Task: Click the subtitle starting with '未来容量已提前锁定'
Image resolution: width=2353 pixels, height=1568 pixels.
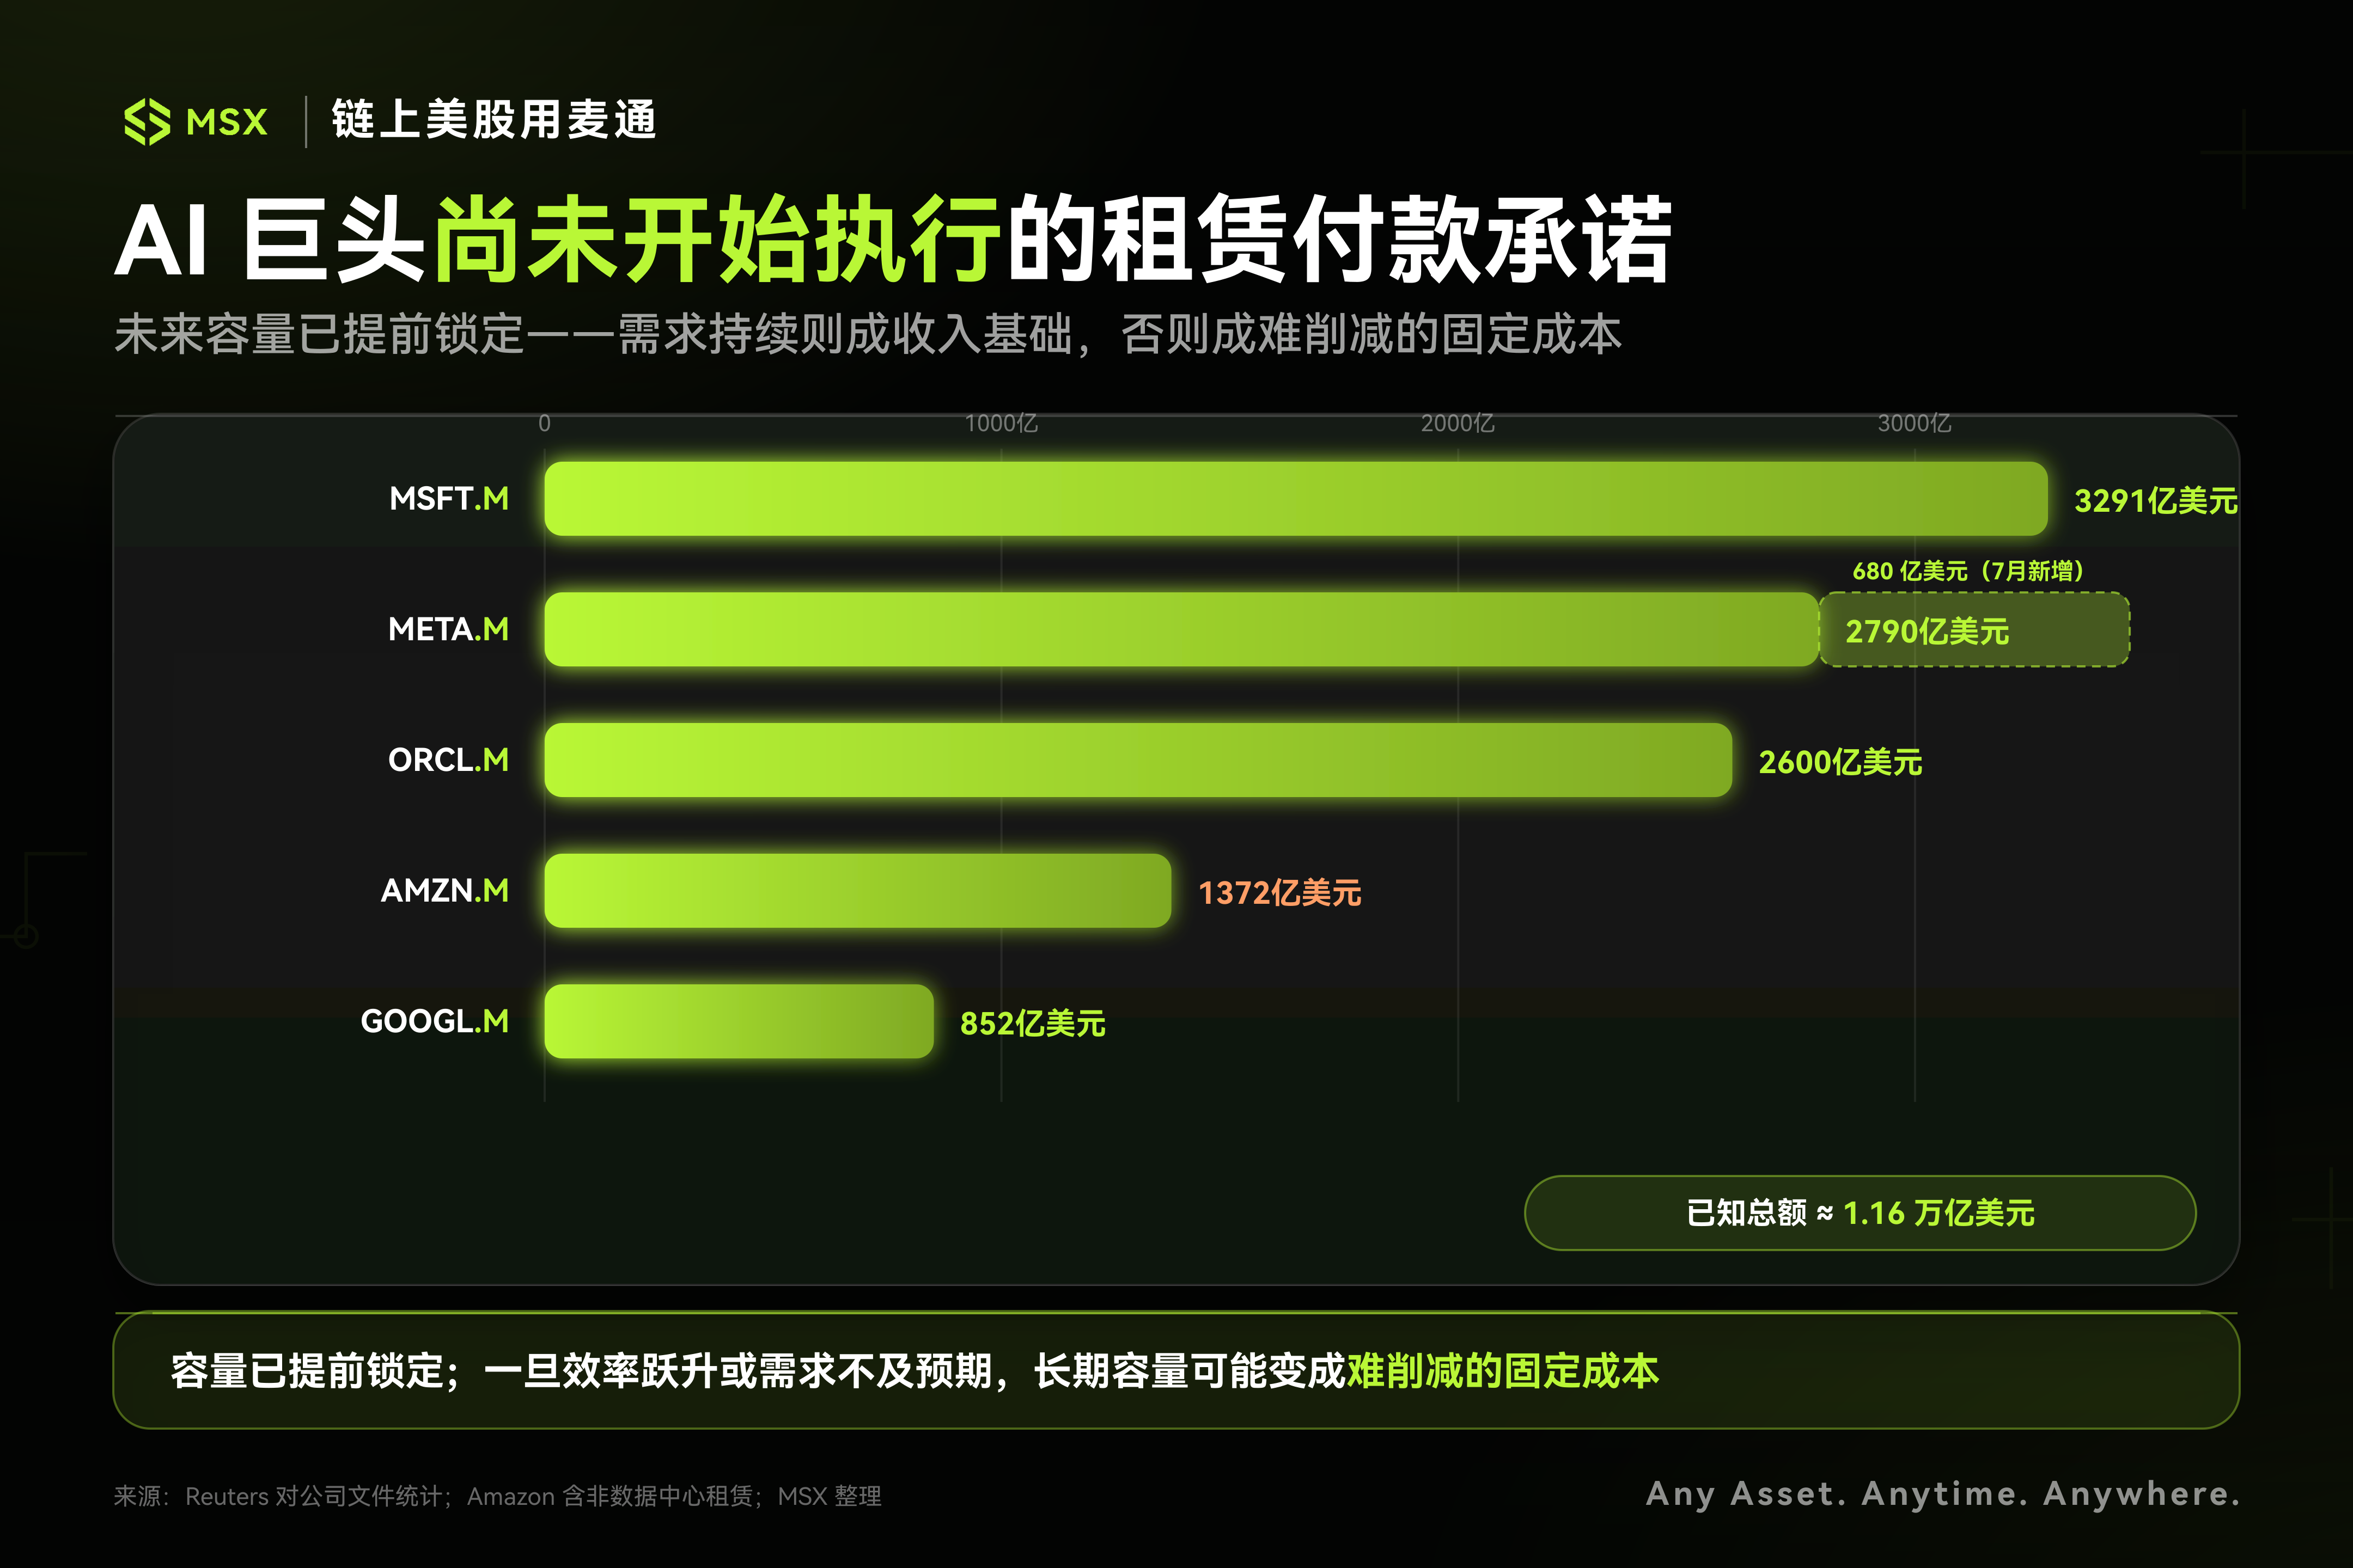Action: click(x=867, y=334)
